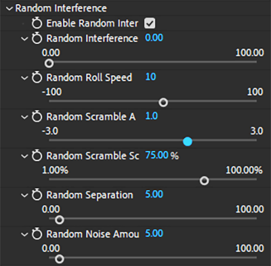The image size is (271, 266).
Task: Toggle stopwatch for Random Scramble Sc
Action: pos(37,156)
